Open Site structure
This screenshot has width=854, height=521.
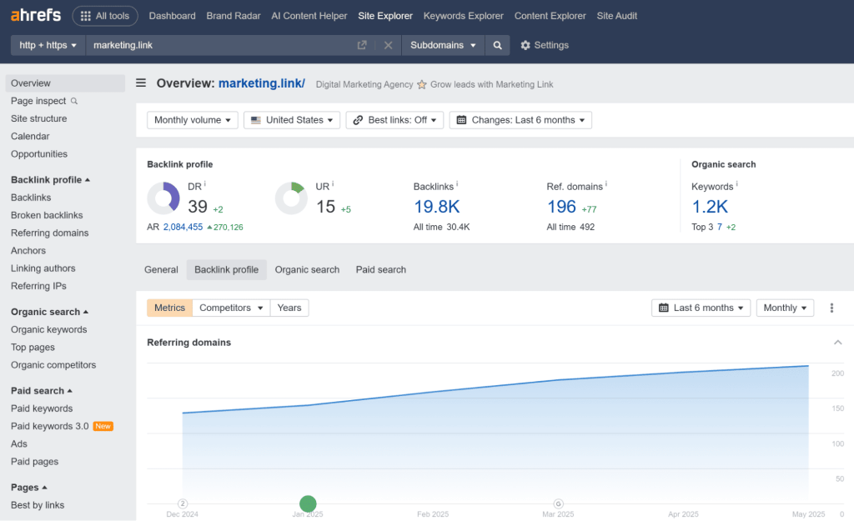click(x=38, y=118)
